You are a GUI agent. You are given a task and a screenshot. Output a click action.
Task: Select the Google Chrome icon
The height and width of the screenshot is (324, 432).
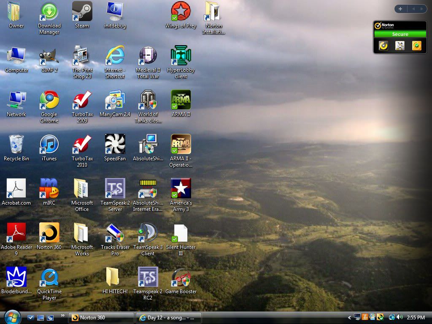click(x=49, y=100)
